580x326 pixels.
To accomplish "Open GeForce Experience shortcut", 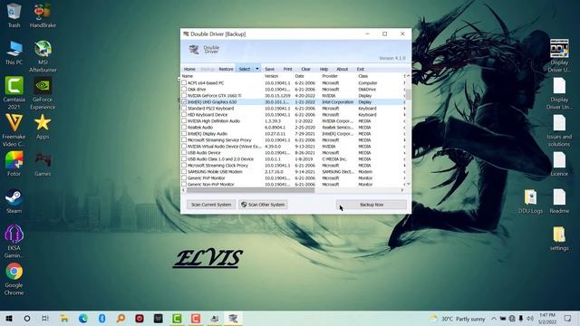I will [x=43, y=93].
